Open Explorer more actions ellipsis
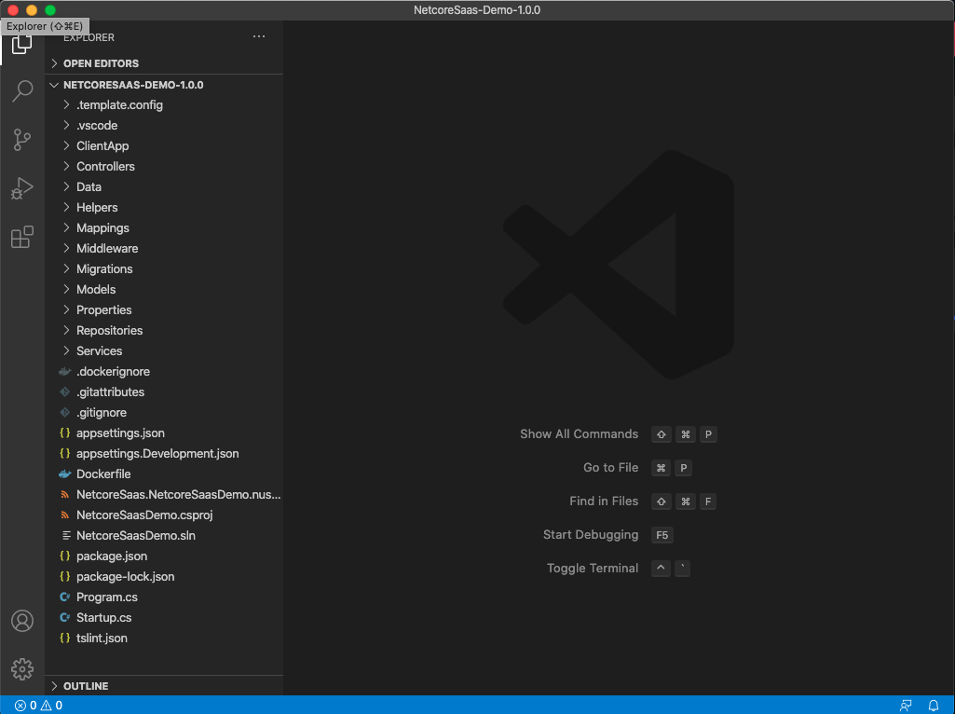Image resolution: width=955 pixels, height=714 pixels. [x=259, y=37]
